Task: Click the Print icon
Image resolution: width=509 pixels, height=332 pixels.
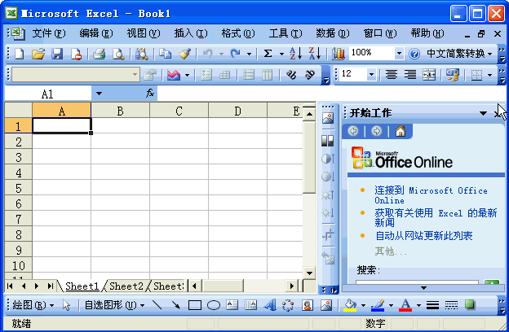Action: (x=99, y=54)
